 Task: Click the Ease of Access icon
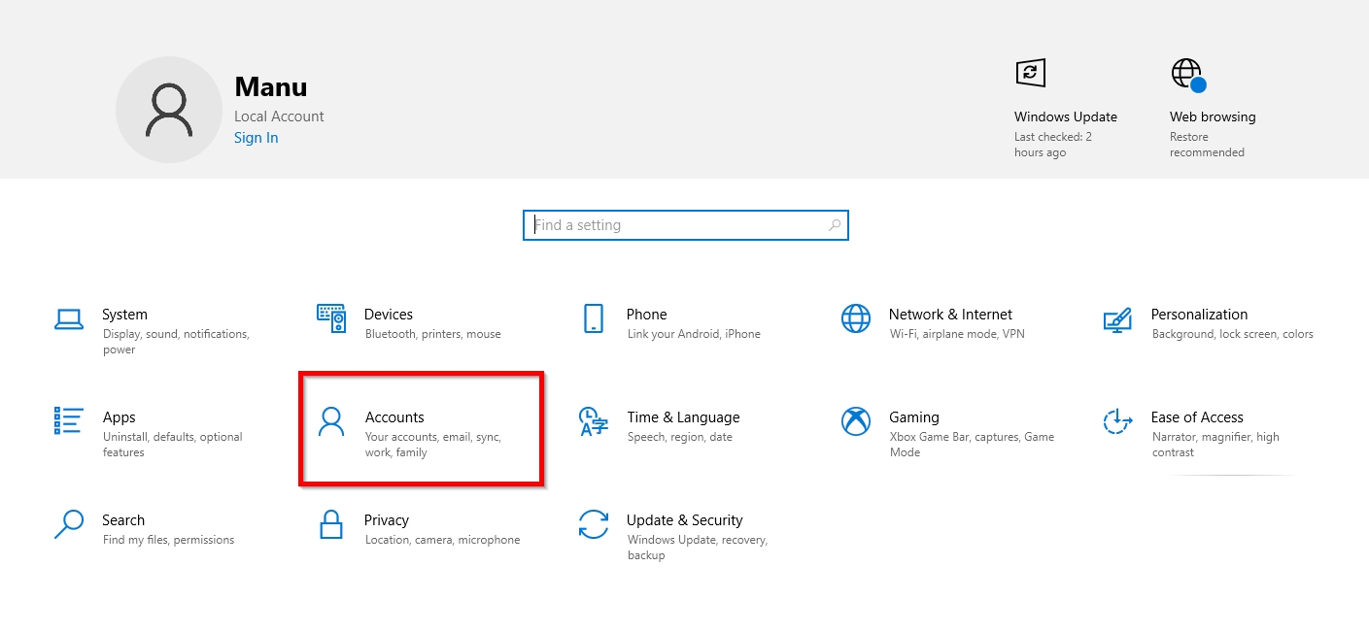1117,421
